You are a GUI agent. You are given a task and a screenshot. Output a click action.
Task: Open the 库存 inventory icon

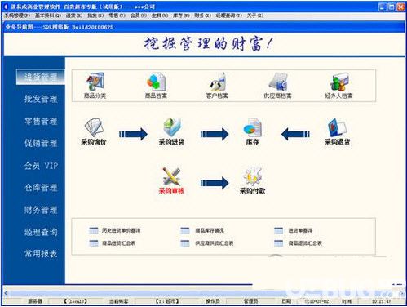click(252, 127)
